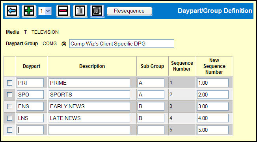Image resolution: width=257 pixels, height=142 pixels.
Task: Click the floppy disk save icon
Action: pyautogui.click(x=97, y=11)
